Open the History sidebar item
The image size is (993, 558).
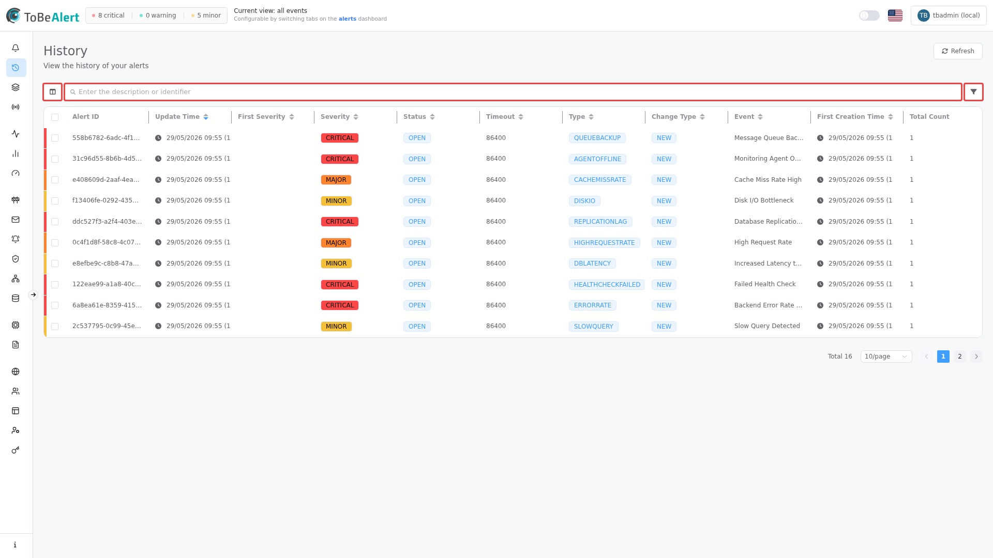pos(16,68)
